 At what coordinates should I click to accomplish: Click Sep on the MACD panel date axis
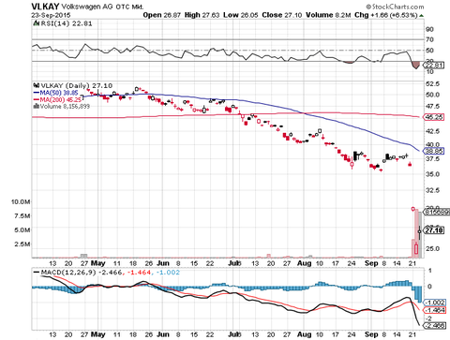coord(371,334)
